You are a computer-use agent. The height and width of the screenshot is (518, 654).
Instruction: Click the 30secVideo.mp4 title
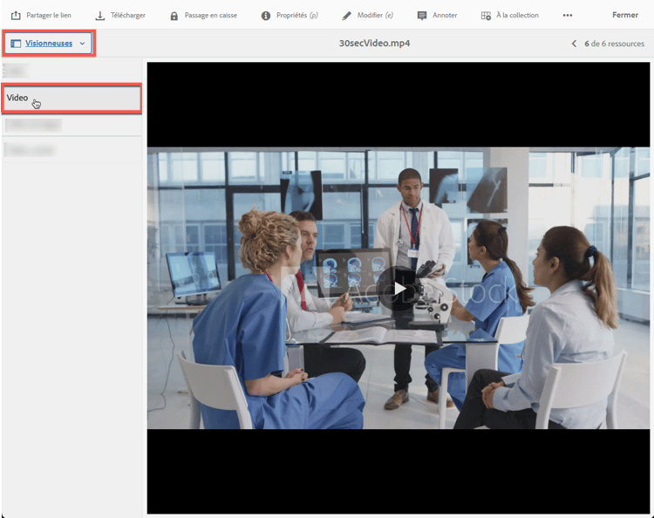[374, 44]
